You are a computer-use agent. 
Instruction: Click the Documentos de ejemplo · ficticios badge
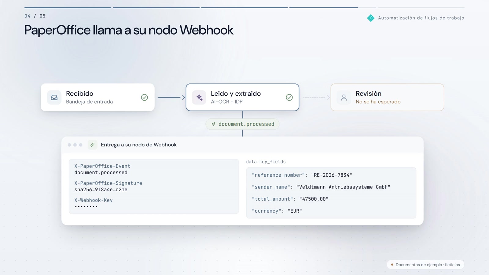[x=425, y=265]
